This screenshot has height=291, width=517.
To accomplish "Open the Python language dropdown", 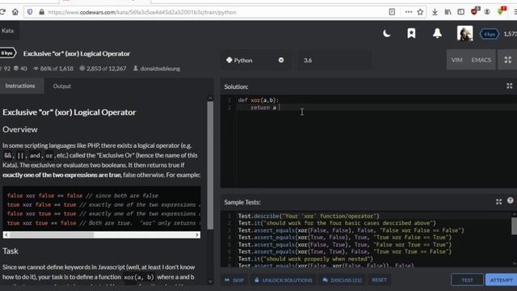I will 255,61.
